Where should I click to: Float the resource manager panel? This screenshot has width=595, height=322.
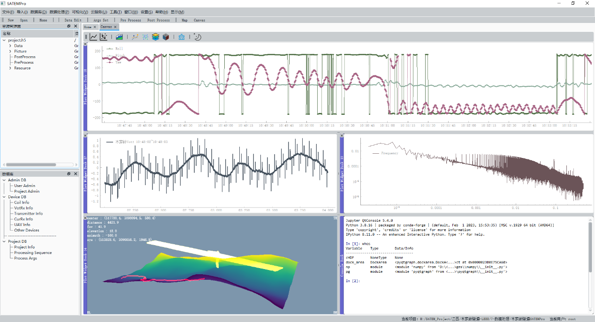pyautogui.click(x=69, y=26)
